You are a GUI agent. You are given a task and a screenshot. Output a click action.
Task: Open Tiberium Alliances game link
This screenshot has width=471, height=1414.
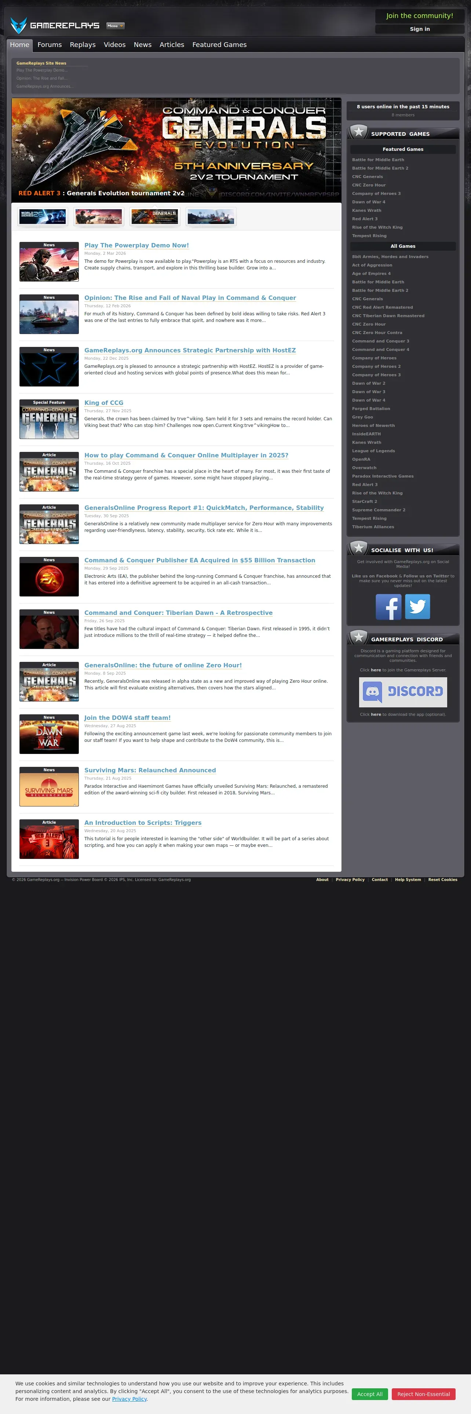(373, 527)
